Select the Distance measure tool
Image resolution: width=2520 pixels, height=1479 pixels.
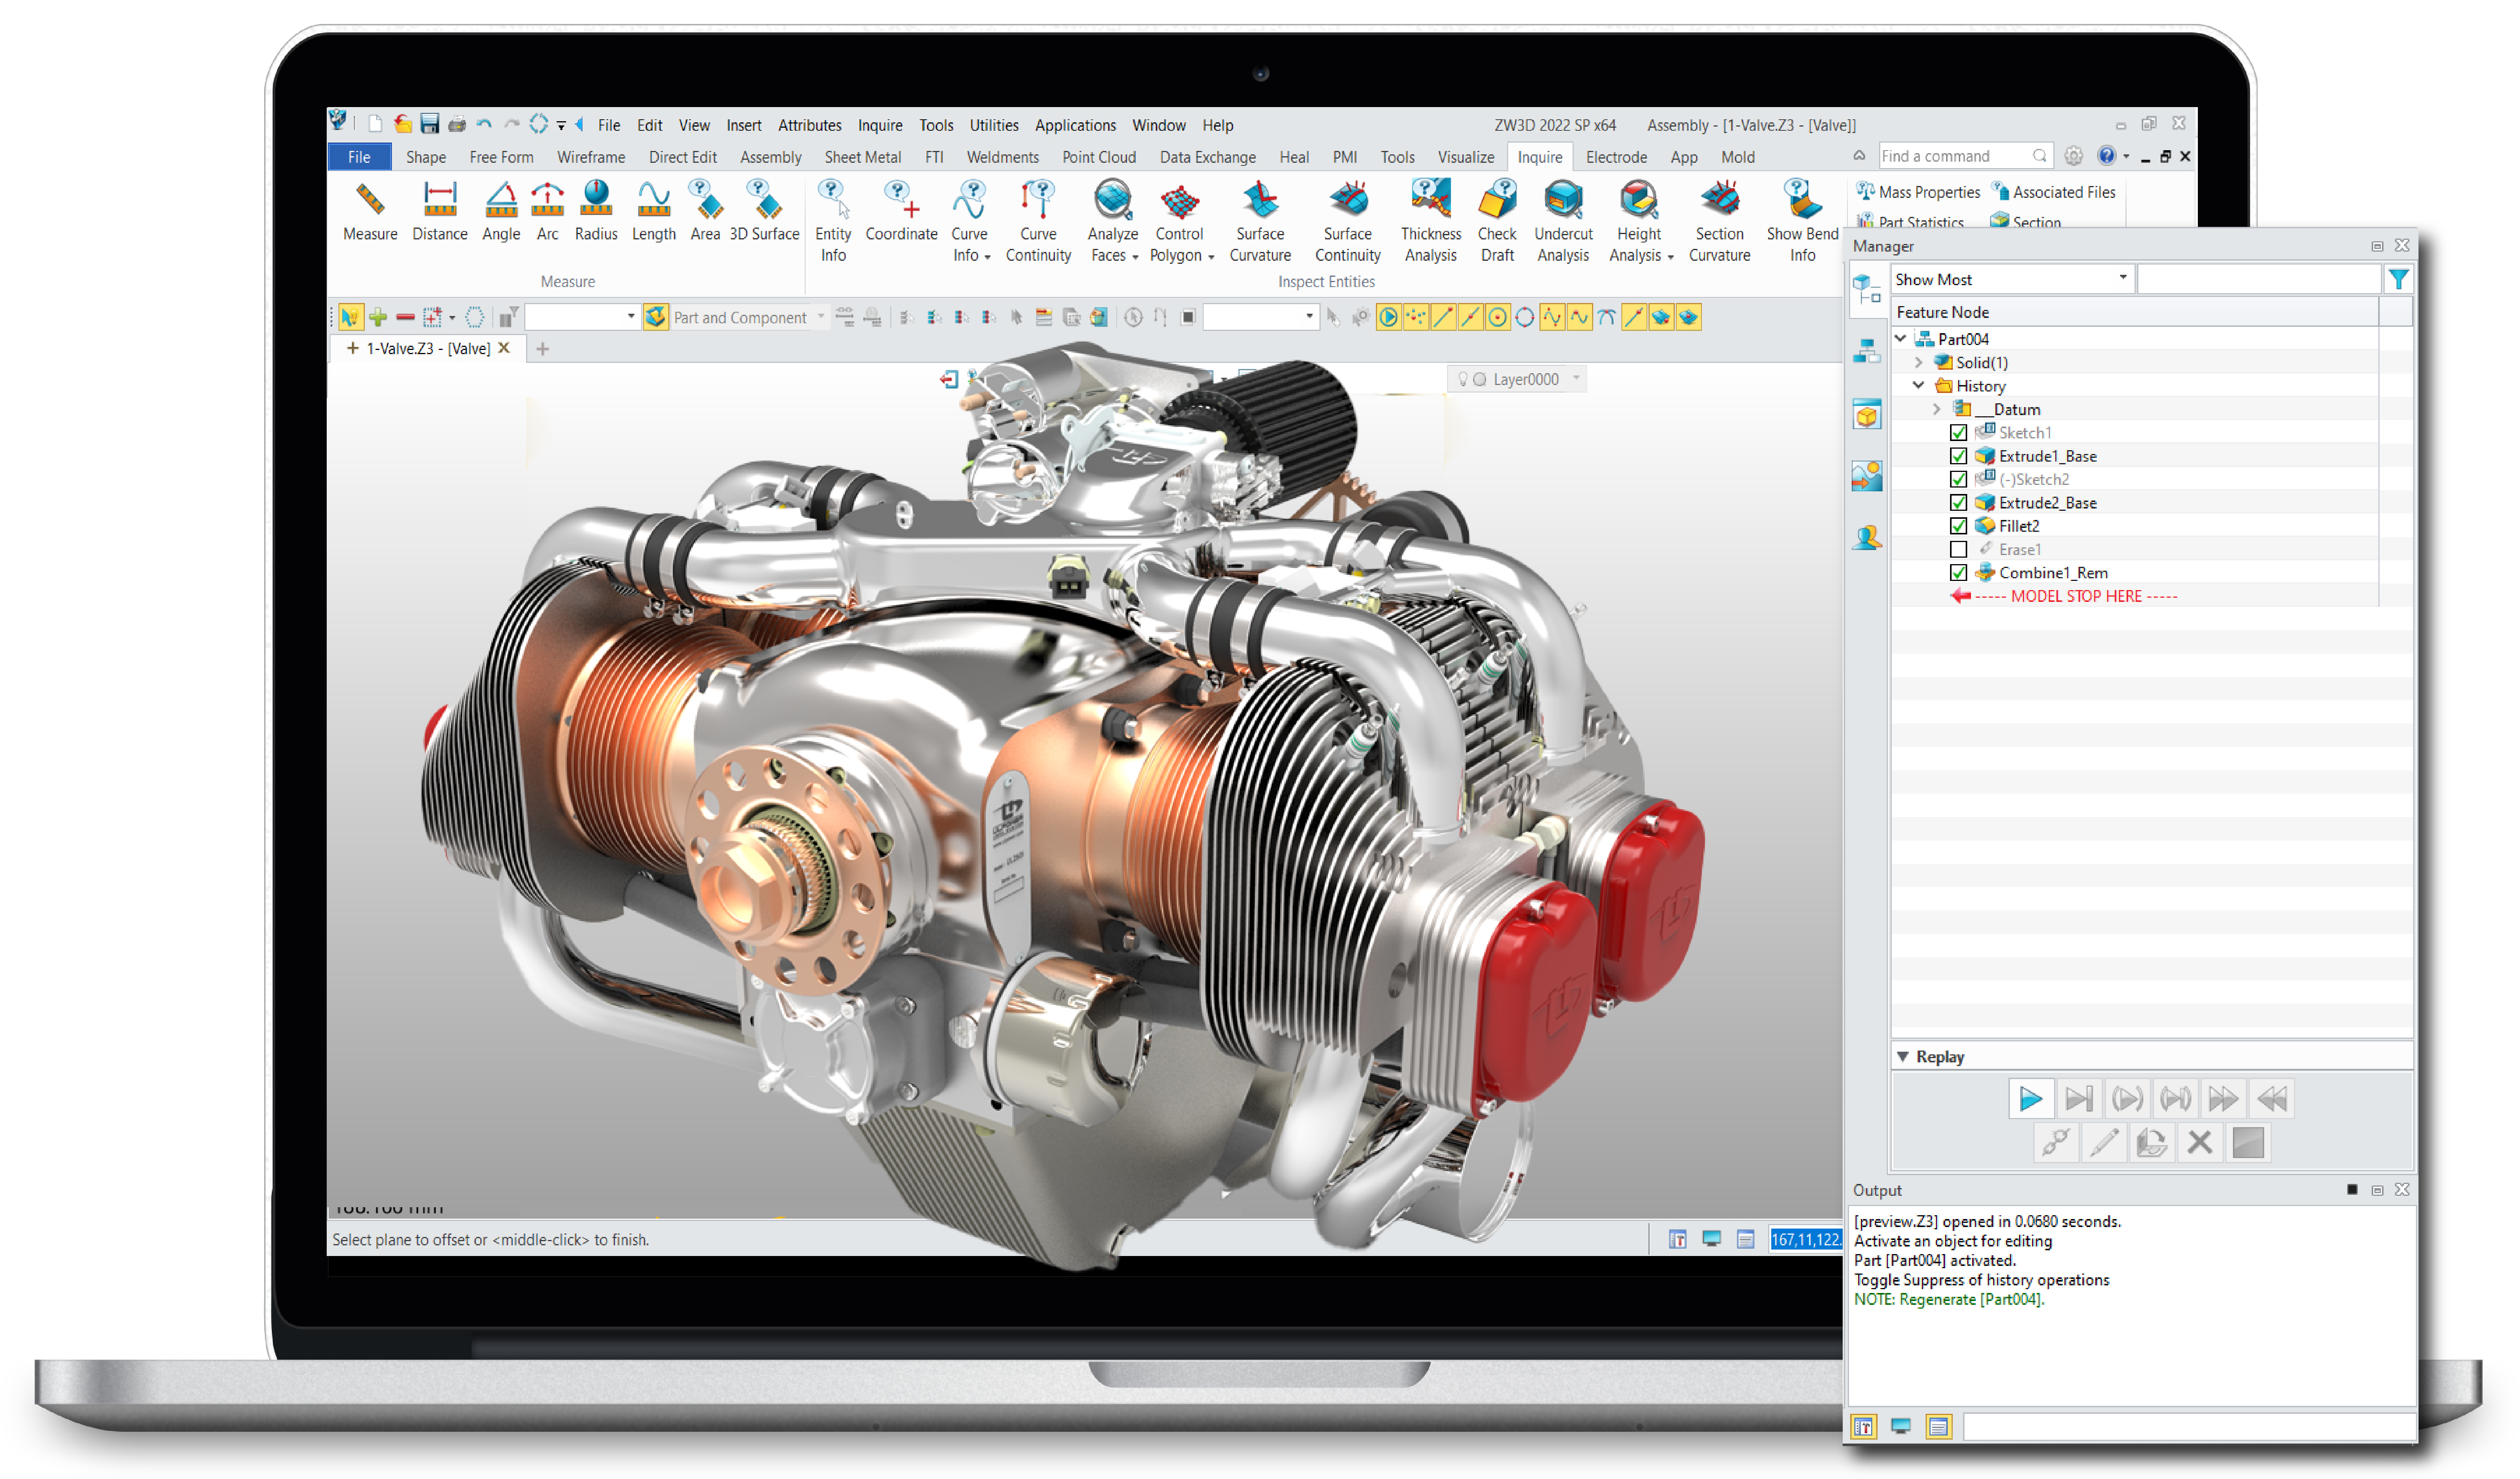439,211
